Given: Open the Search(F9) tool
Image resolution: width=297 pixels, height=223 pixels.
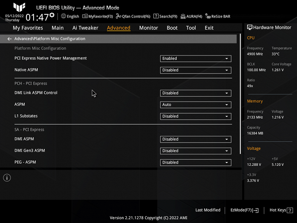Looking at the screenshot, I should [x=165, y=16].
